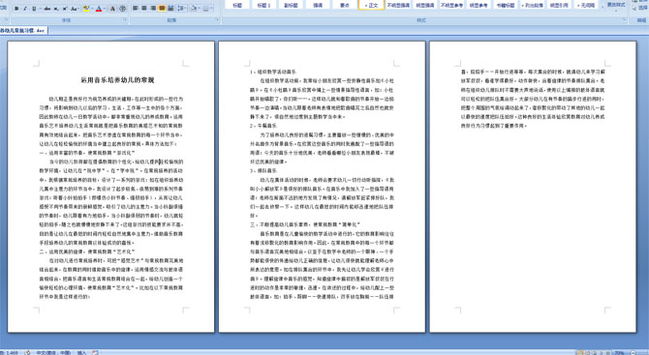Image resolution: width=649 pixels, height=355 pixels.
Task: Expand the paragraph dialog launcher
Action: point(217,20)
